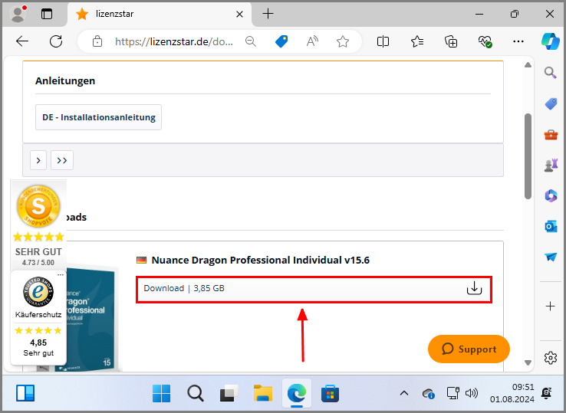Open sidebar Tools briefcase

[551, 135]
